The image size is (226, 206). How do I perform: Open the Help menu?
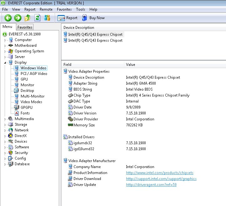(x=93, y=9)
